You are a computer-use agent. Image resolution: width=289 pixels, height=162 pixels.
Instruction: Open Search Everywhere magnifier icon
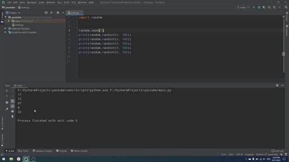tap(286, 7)
